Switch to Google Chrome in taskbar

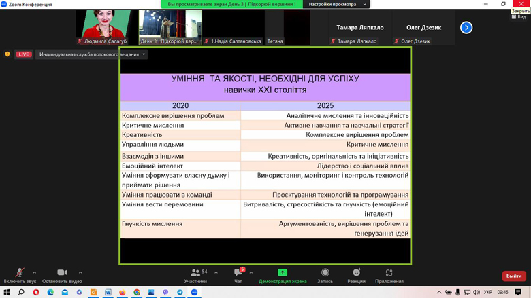(x=137, y=292)
